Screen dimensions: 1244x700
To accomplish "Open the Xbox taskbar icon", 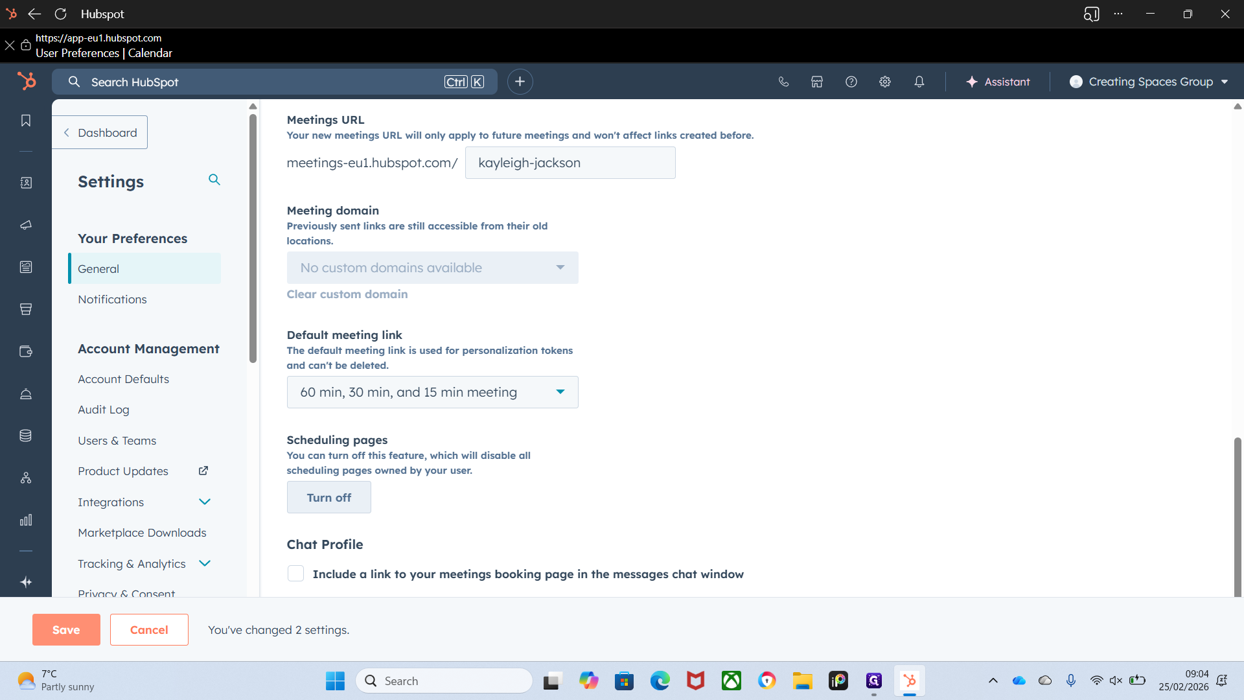I will (731, 681).
